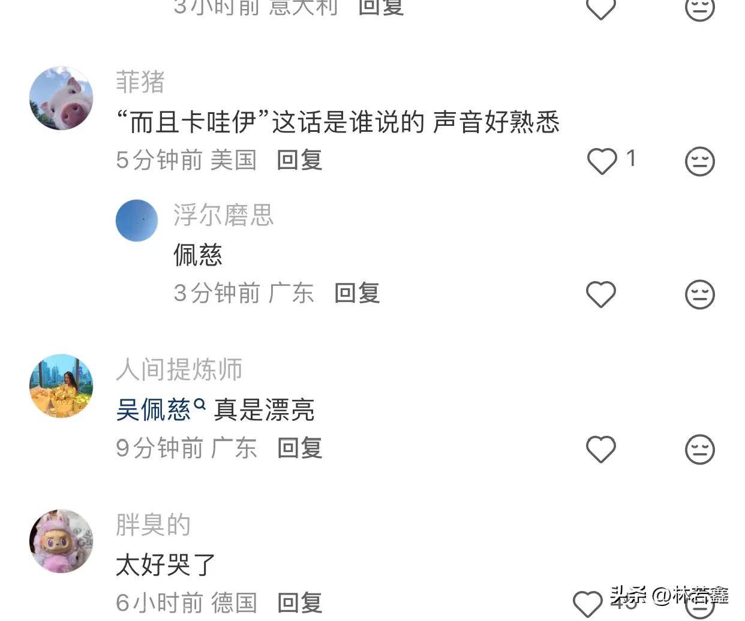View 胖臭的's doll avatar profile
Image resolution: width=745 pixels, height=621 pixels.
pyautogui.click(x=61, y=541)
